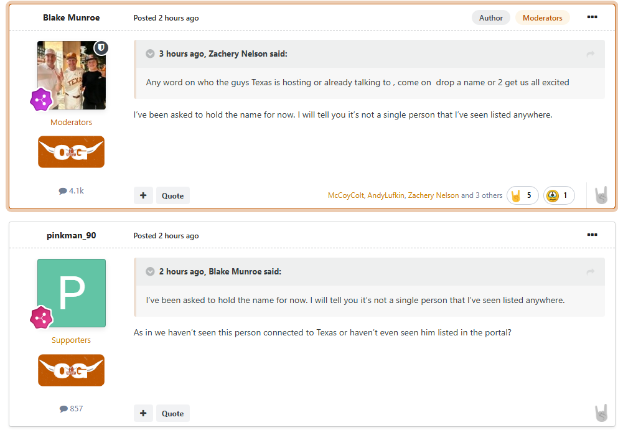Open Blake Munroe username link
This screenshot has width=618, height=430.
(x=72, y=18)
